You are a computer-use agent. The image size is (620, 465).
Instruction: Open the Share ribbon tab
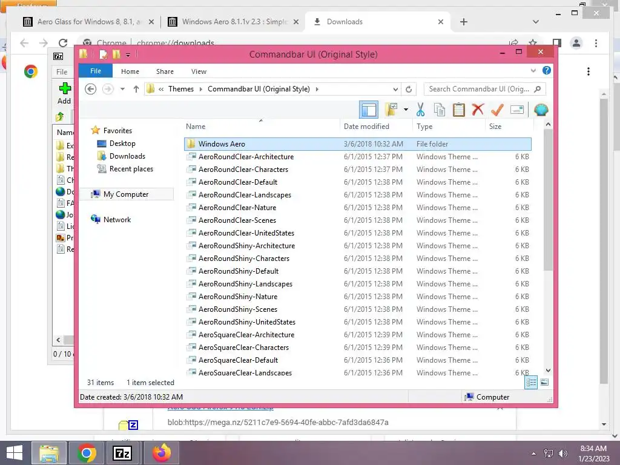pyautogui.click(x=165, y=71)
